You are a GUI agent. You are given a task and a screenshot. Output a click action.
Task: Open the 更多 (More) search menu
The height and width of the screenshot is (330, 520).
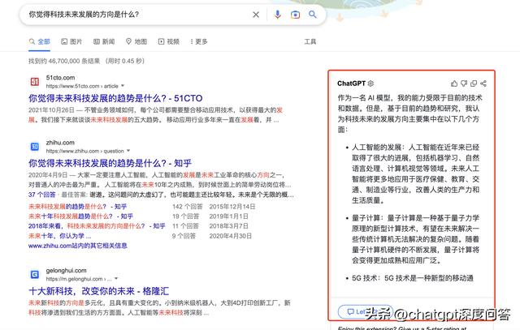click(197, 41)
